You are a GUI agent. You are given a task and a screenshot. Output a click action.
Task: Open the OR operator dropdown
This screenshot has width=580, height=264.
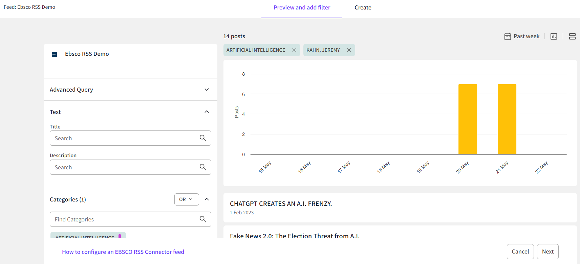[186, 199]
